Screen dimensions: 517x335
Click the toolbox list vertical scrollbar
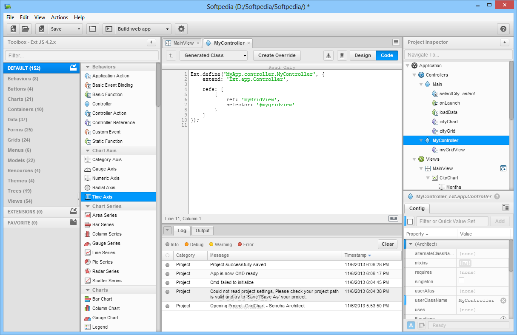point(158,85)
